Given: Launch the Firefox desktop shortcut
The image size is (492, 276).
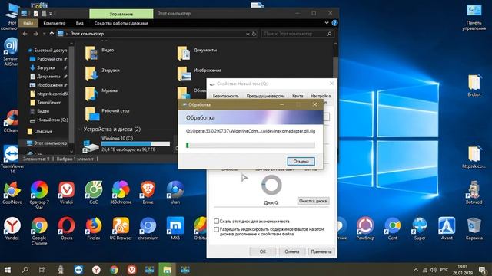Looking at the screenshot, I should point(94,228).
